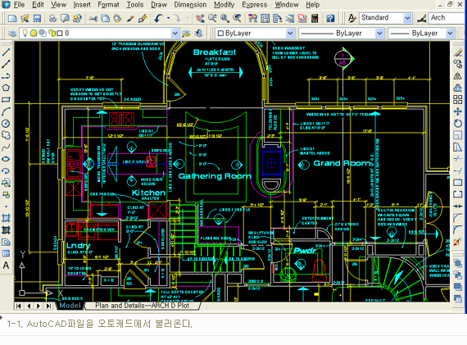Select the Arc tool
The width and height of the screenshot is (467, 345).
pos(6,111)
